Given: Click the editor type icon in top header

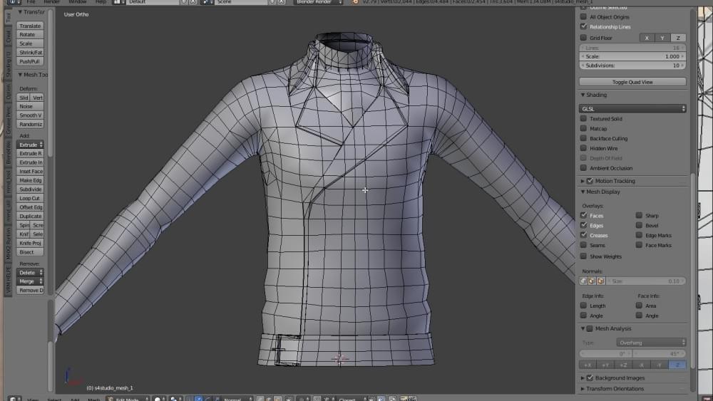Looking at the screenshot, I should pos(13,2).
